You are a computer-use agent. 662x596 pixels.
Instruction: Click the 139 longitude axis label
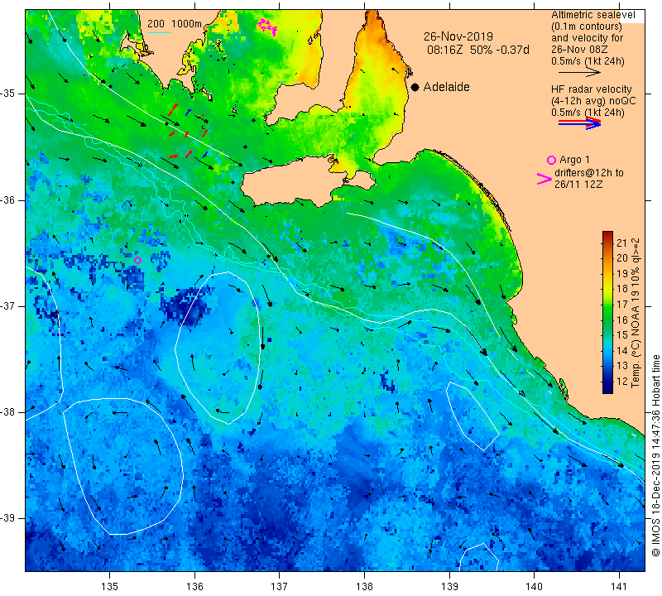[449, 587]
